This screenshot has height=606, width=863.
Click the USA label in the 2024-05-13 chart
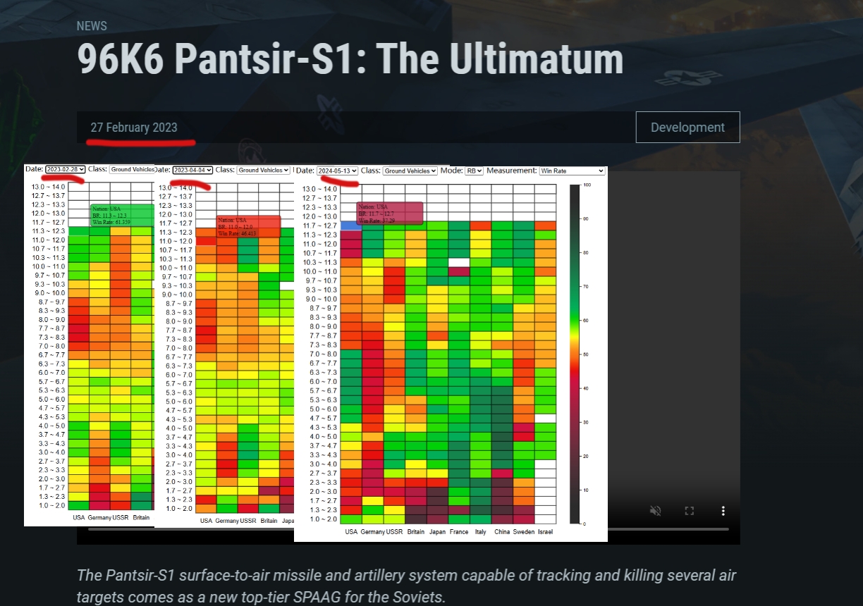pyautogui.click(x=351, y=532)
